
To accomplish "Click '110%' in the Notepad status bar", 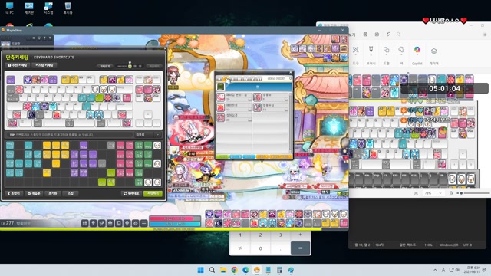I will coord(428,245).
